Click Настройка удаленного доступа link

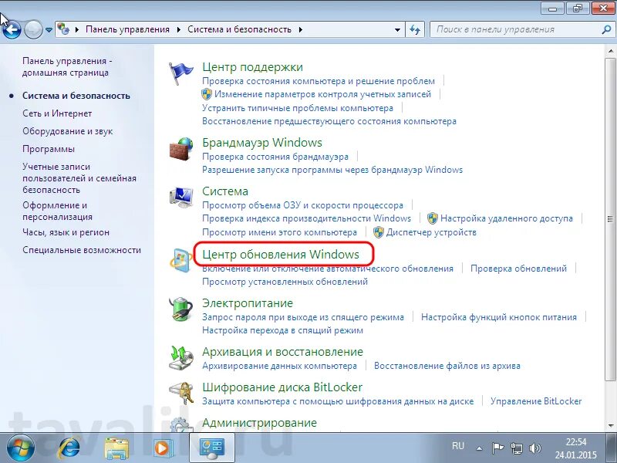[507, 218]
